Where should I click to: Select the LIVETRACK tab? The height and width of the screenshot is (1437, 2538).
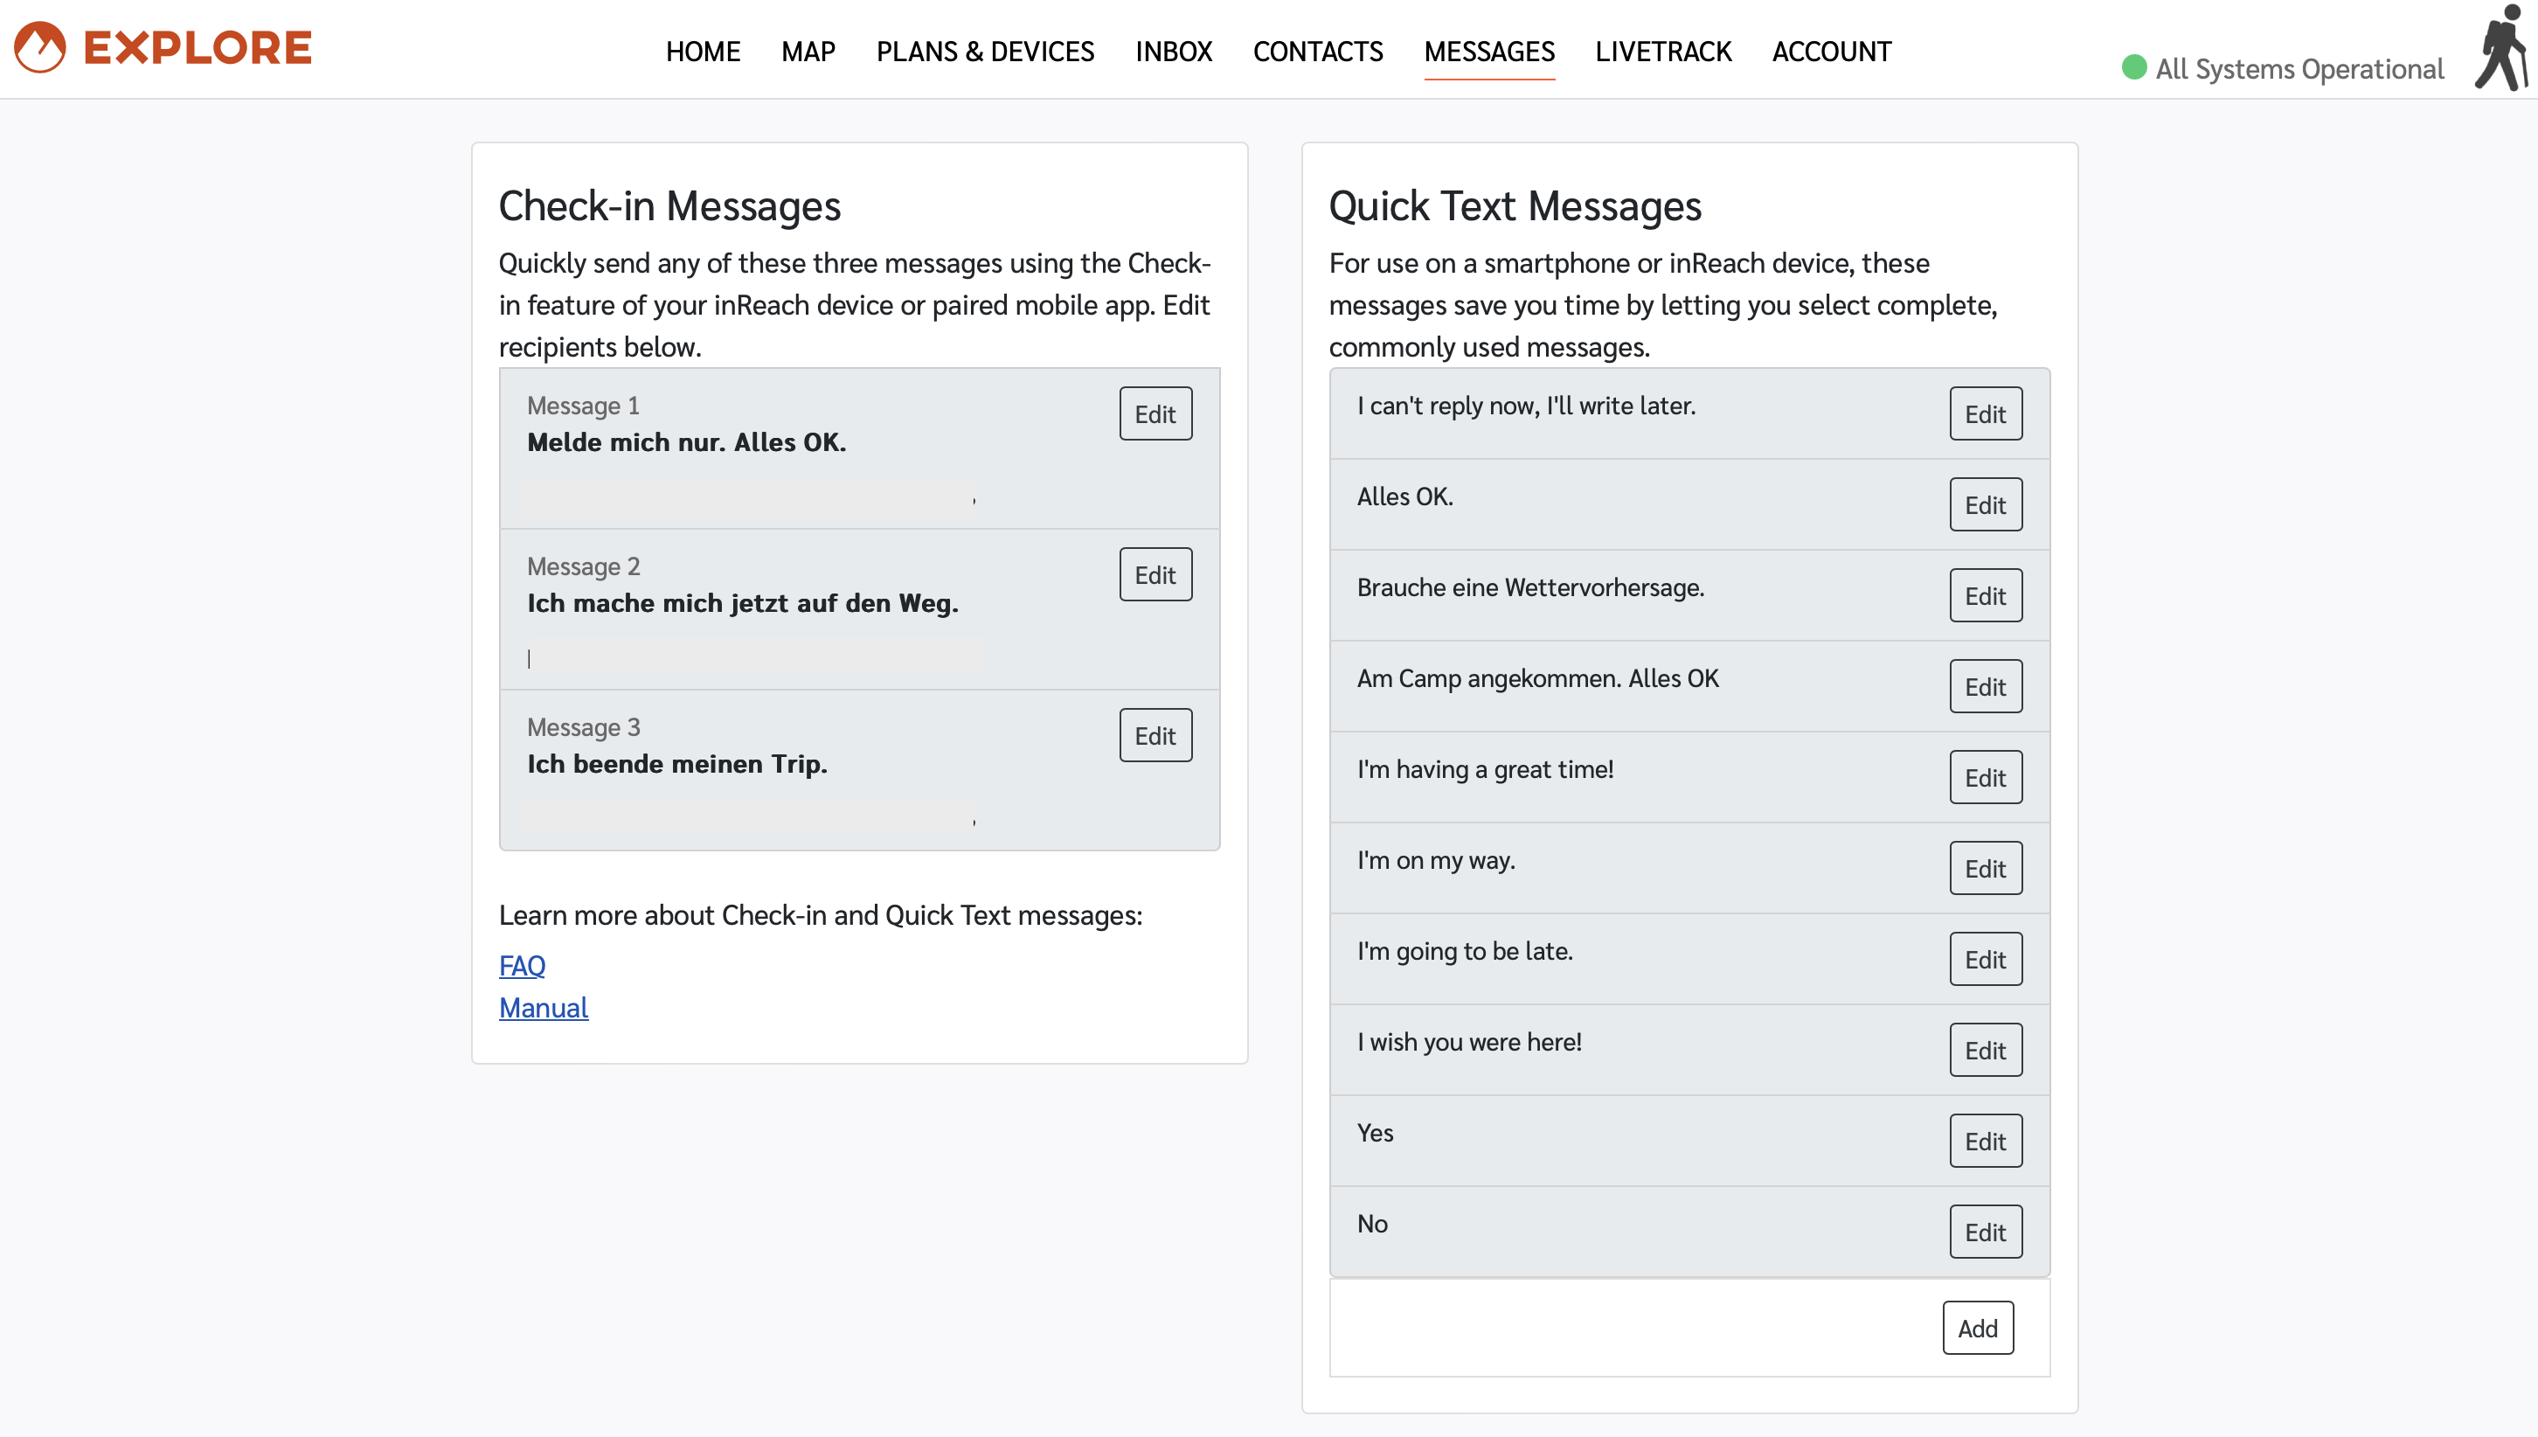[1663, 52]
